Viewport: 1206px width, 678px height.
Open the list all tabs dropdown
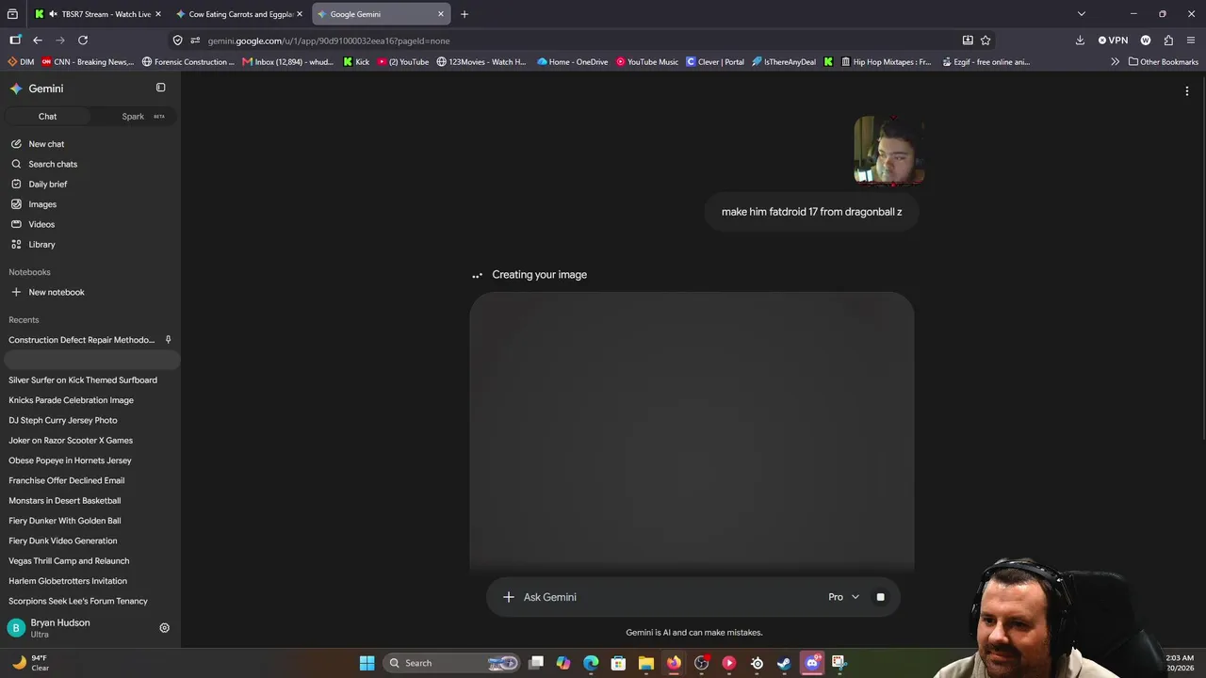click(x=1082, y=14)
